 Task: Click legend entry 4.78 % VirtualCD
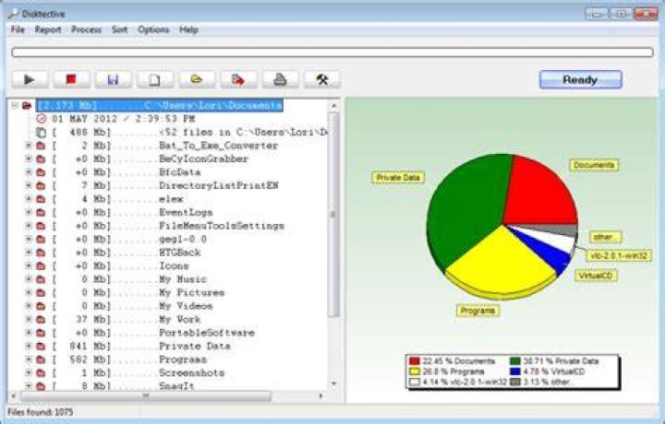point(548,371)
